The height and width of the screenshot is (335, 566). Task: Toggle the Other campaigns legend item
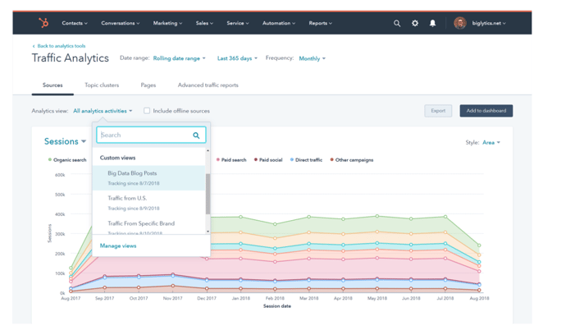tap(352, 160)
